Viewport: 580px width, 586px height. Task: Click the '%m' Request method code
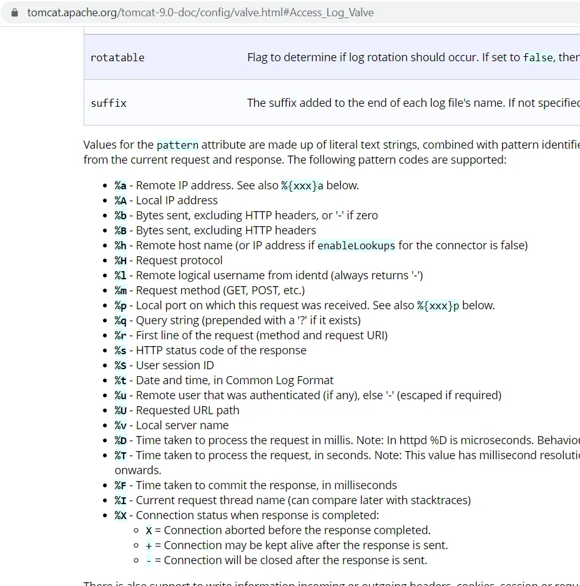120,291
